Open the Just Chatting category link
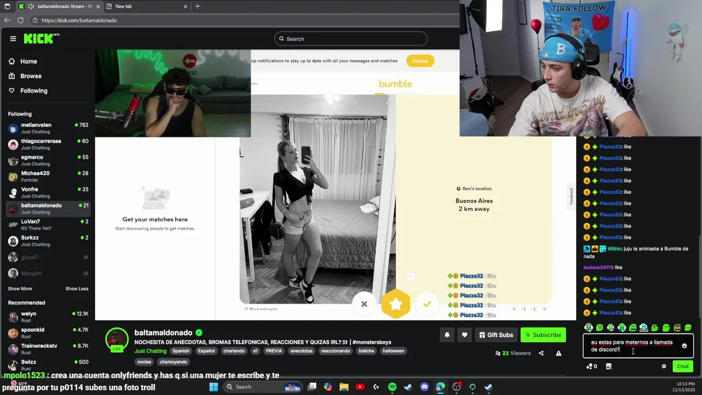Viewport: 702px width, 395px height. point(150,351)
